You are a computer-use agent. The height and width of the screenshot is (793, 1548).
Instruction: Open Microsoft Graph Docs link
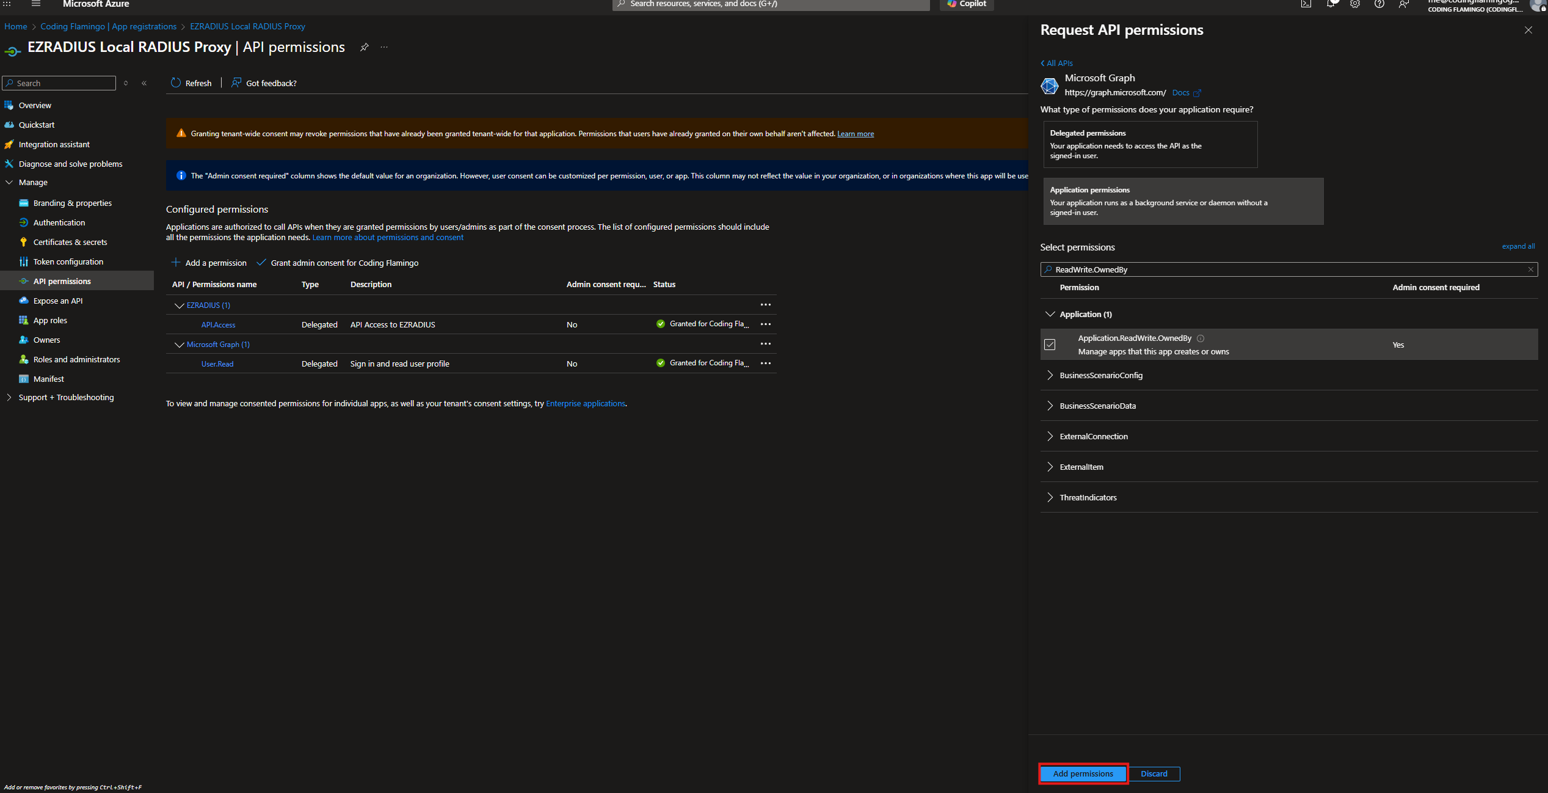1186,93
